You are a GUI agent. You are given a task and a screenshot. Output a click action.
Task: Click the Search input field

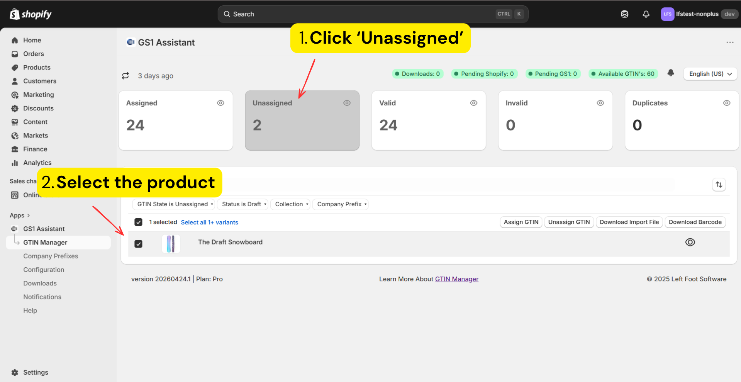tap(373, 14)
